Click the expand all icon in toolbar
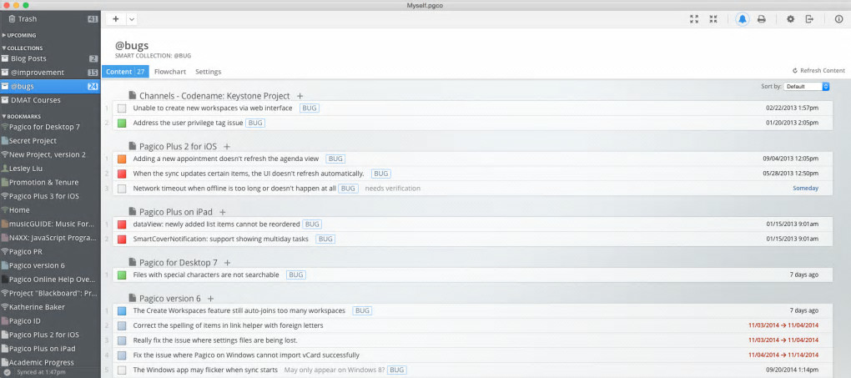851x378 pixels. click(694, 19)
